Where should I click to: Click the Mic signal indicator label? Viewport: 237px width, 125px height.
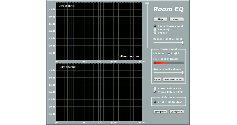coord(166,59)
